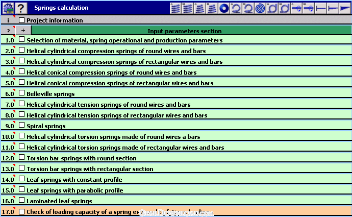Click the '?' cell beside Input parameters section

[x=8, y=31]
